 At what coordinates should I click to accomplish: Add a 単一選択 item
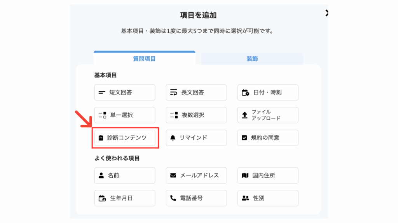click(125, 115)
